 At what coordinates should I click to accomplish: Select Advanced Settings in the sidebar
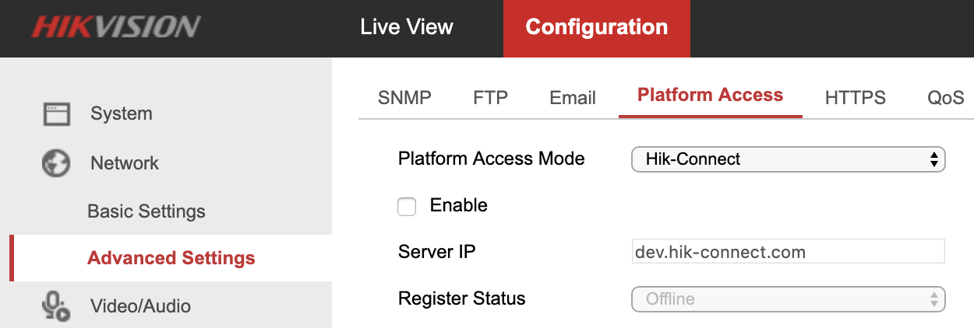click(x=171, y=258)
